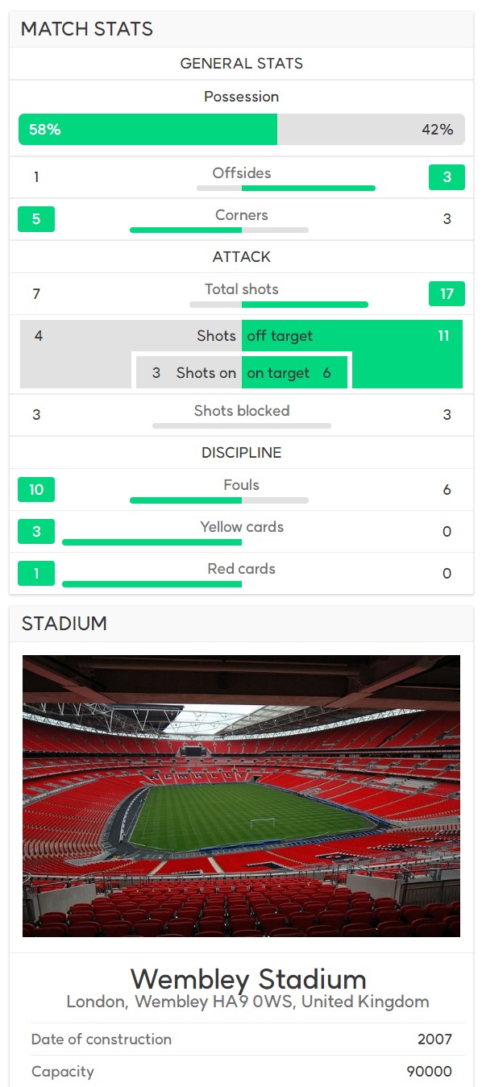The image size is (482, 1087).
Task: Click the GENERAL STATS section heading
Action: pos(242,64)
